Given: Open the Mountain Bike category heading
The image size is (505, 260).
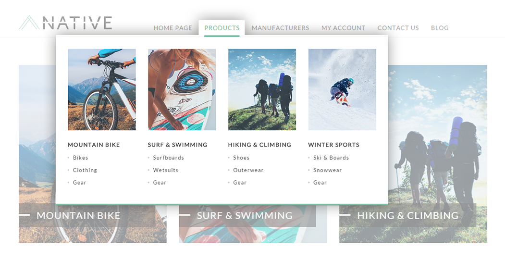Looking at the screenshot, I should [x=94, y=145].
